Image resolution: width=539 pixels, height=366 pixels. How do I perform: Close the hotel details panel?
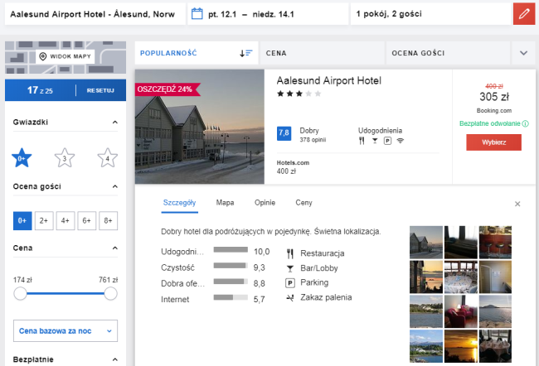[x=517, y=204]
